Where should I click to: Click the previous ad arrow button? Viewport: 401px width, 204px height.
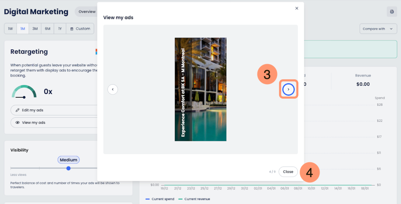click(113, 89)
